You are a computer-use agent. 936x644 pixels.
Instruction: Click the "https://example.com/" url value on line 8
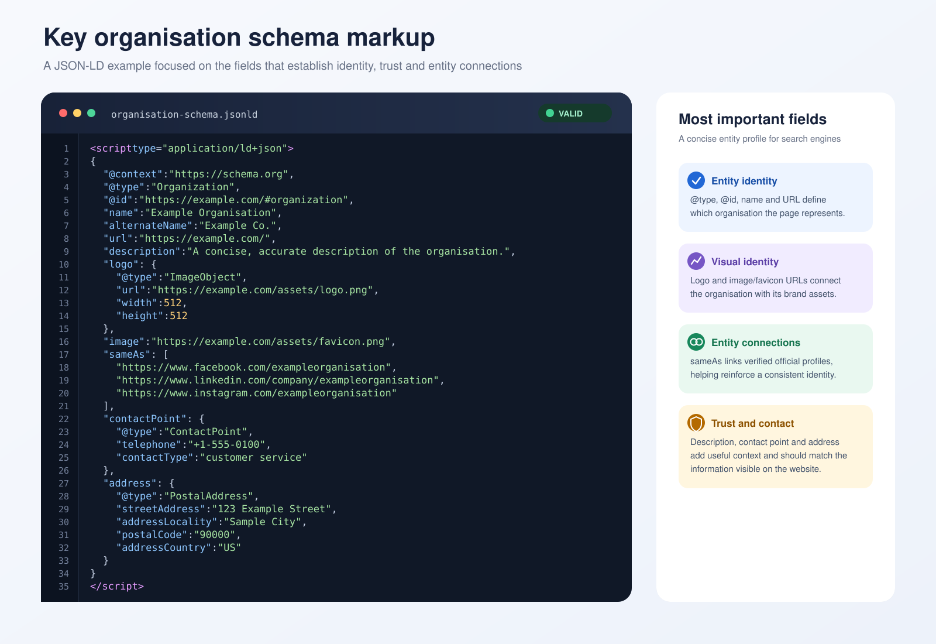point(205,238)
